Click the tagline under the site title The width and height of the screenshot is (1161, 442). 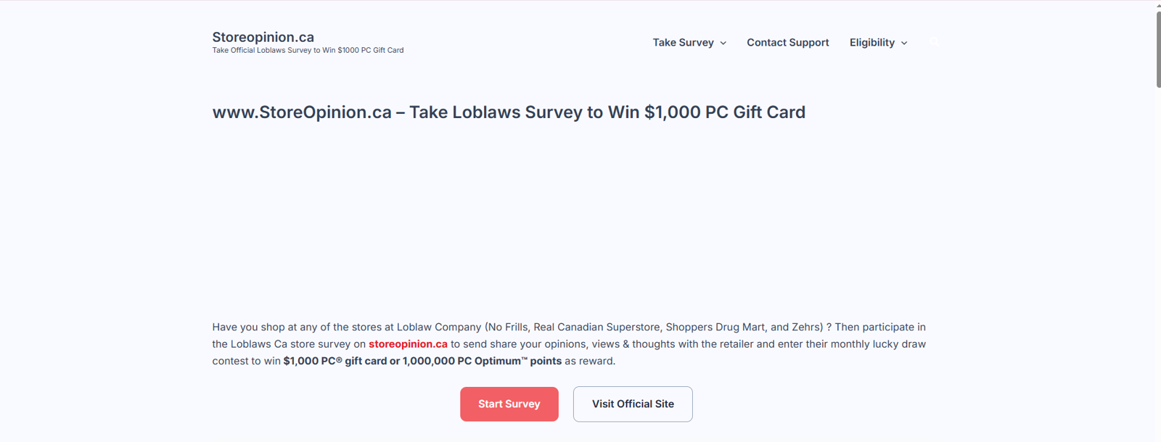[x=308, y=51]
